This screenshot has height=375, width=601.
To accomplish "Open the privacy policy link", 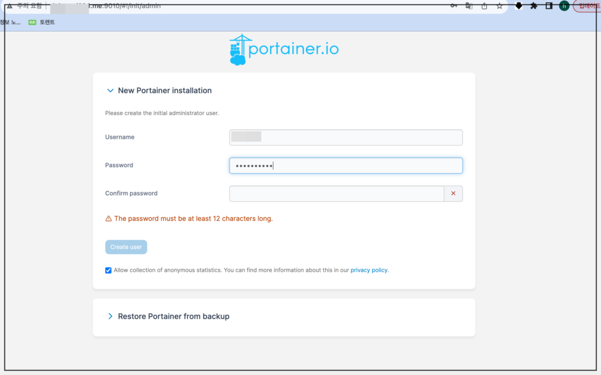I will (x=369, y=270).
